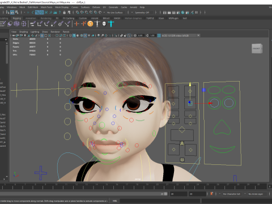The image size is (272, 204).
Task: Click the question mark icon in status line
Action: tap(59, 12)
